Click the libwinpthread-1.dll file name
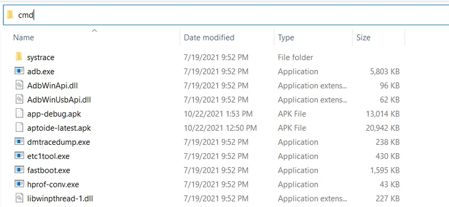Viewport: 449px width, 207px height. click(x=60, y=199)
